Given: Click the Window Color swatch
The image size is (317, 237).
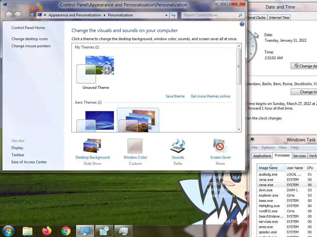Looking at the screenshot, I should click(x=135, y=146).
